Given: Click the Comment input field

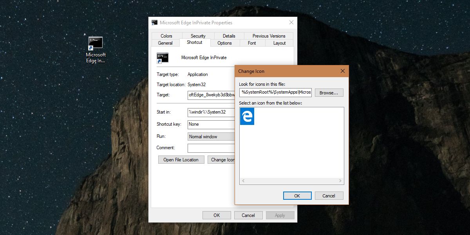Looking at the screenshot, I should 211,148.
